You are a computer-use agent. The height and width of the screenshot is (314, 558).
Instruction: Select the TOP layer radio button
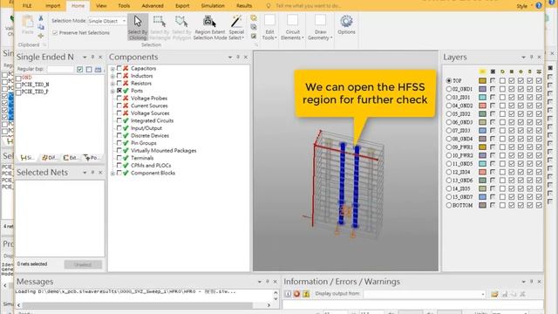449,81
